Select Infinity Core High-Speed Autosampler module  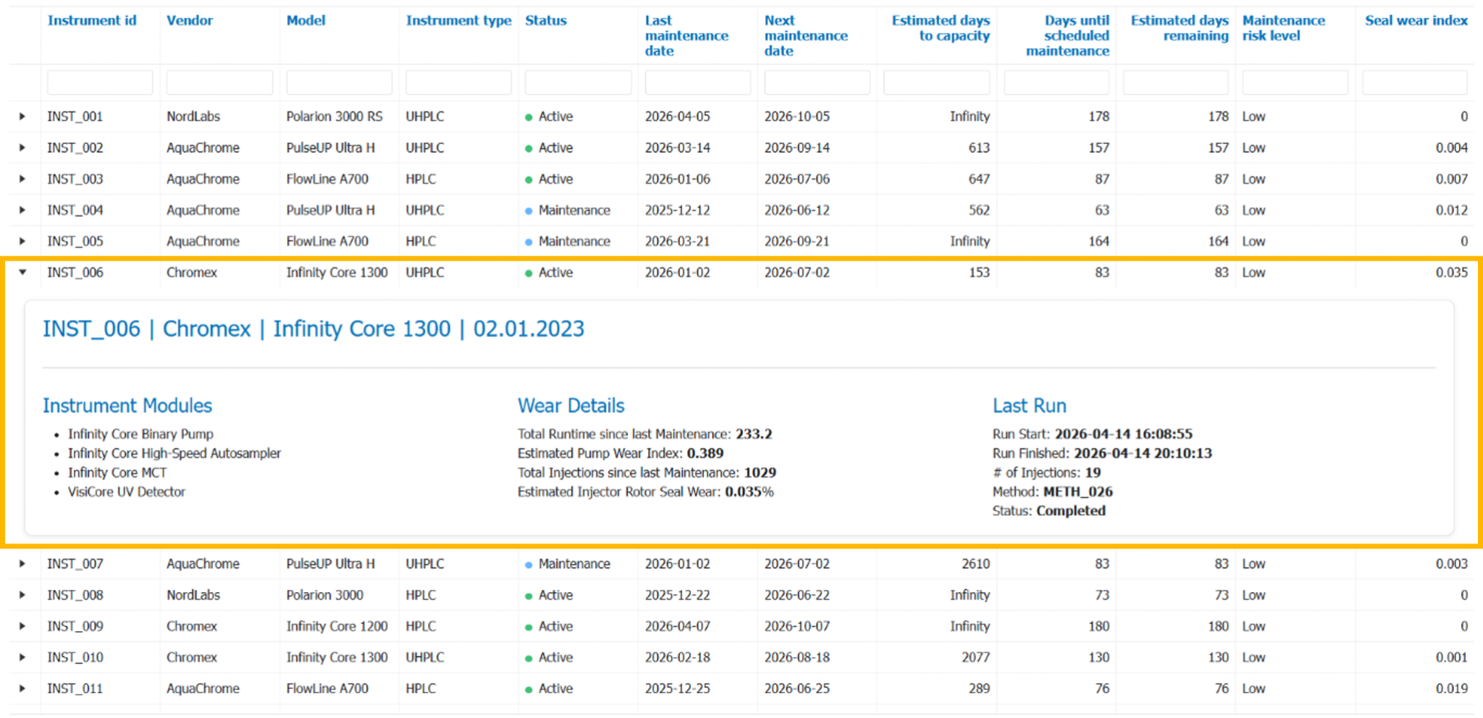pos(175,453)
